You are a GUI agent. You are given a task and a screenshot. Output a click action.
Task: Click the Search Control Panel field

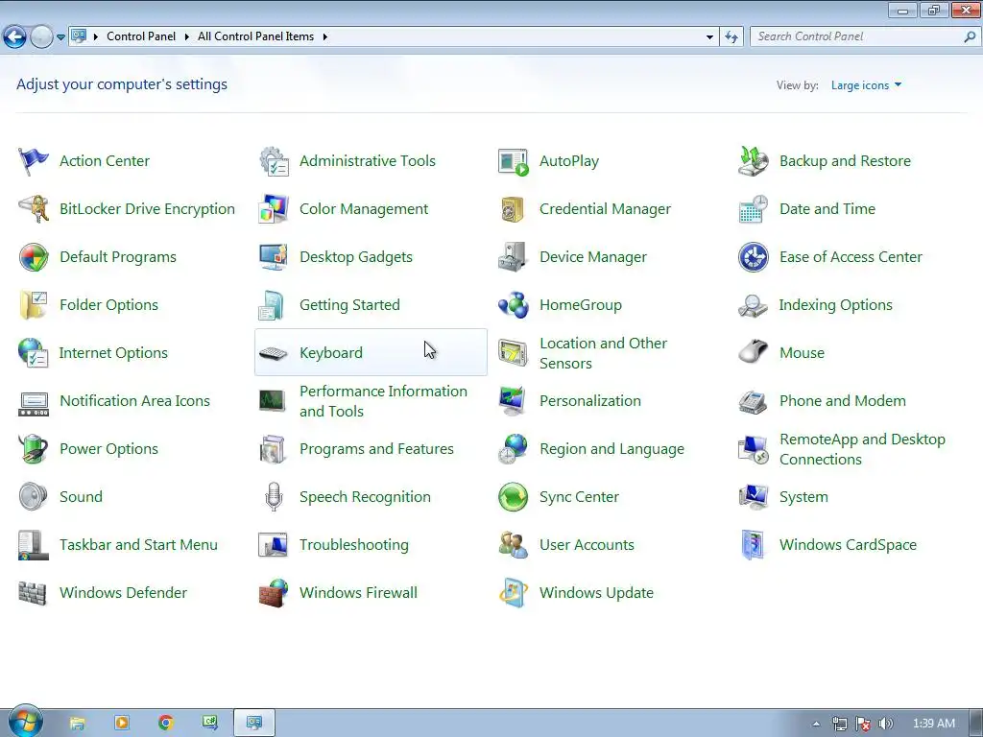click(865, 37)
